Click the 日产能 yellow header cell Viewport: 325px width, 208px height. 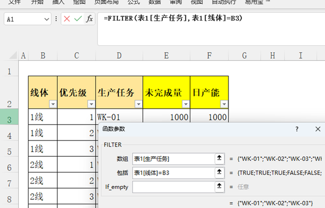[x=209, y=92]
